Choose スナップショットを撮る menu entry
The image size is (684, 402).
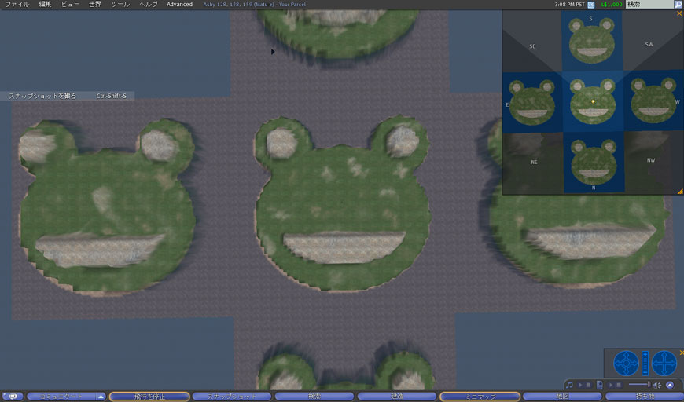click(67, 96)
